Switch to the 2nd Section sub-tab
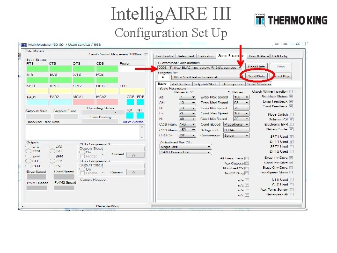The width and height of the screenshot is (337, 253). click(181, 84)
